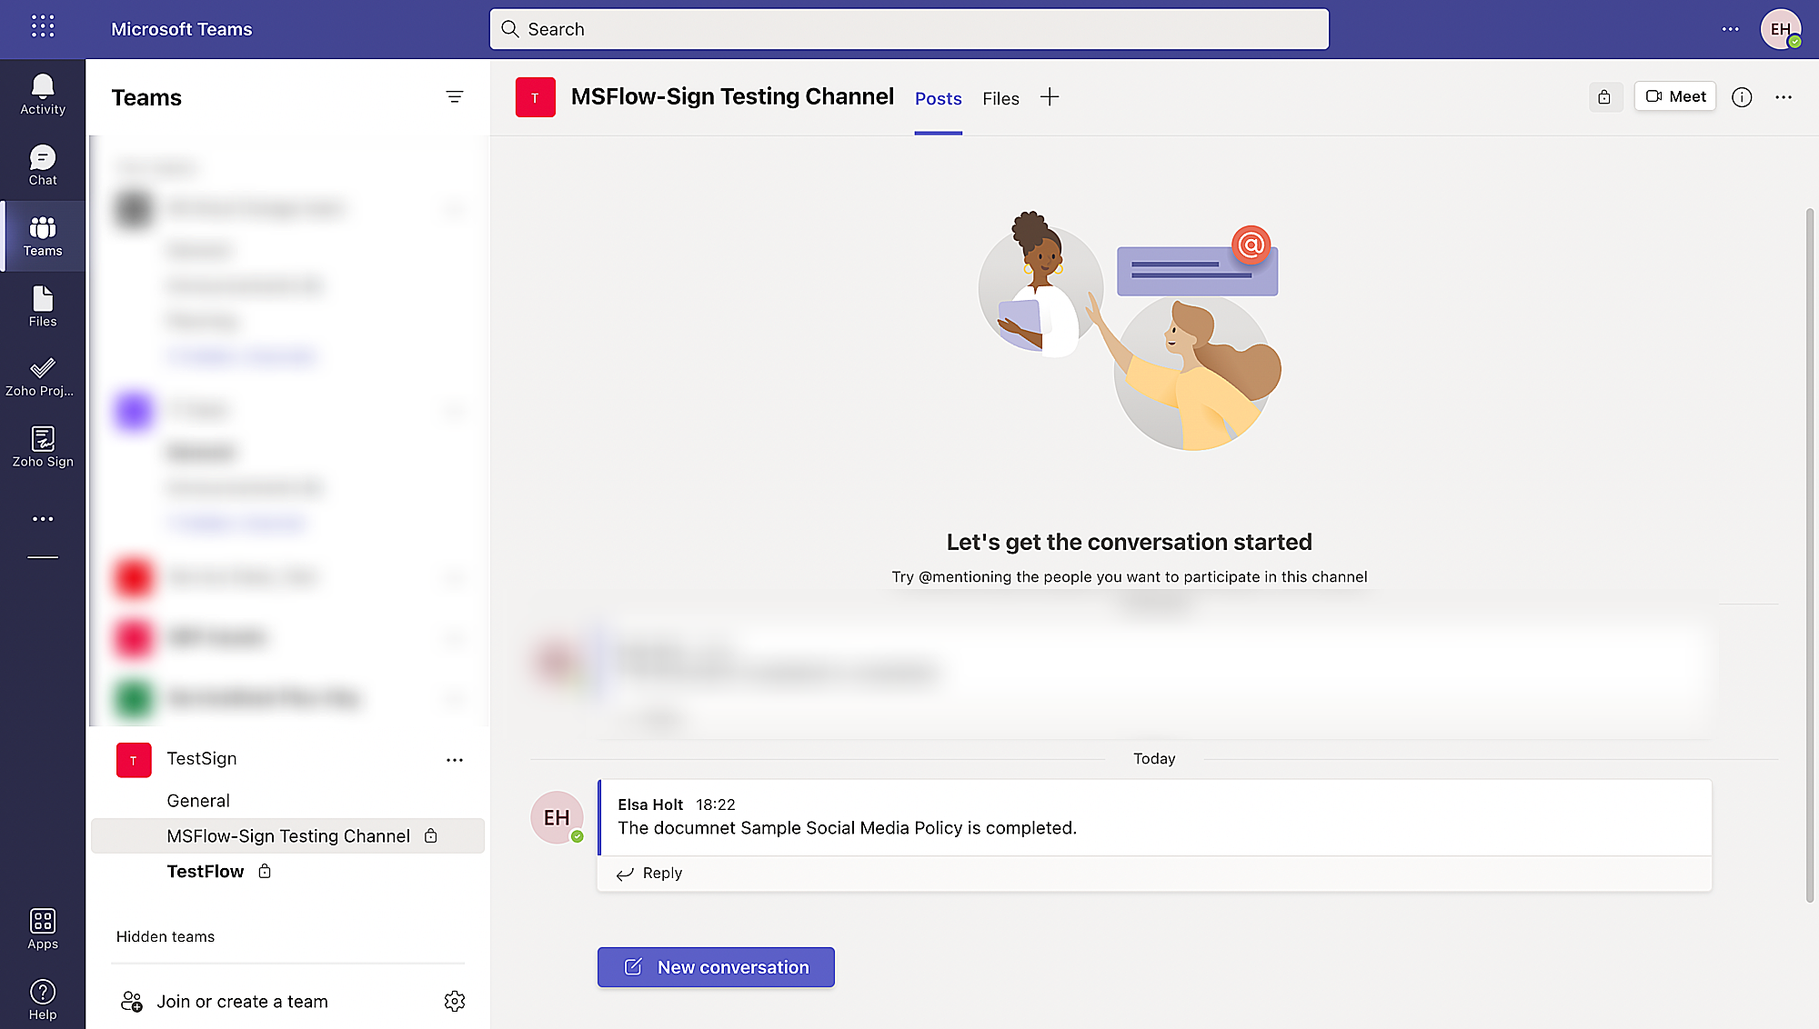Click New conversation button
The height and width of the screenshot is (1029, 1819).
point(716,967)
